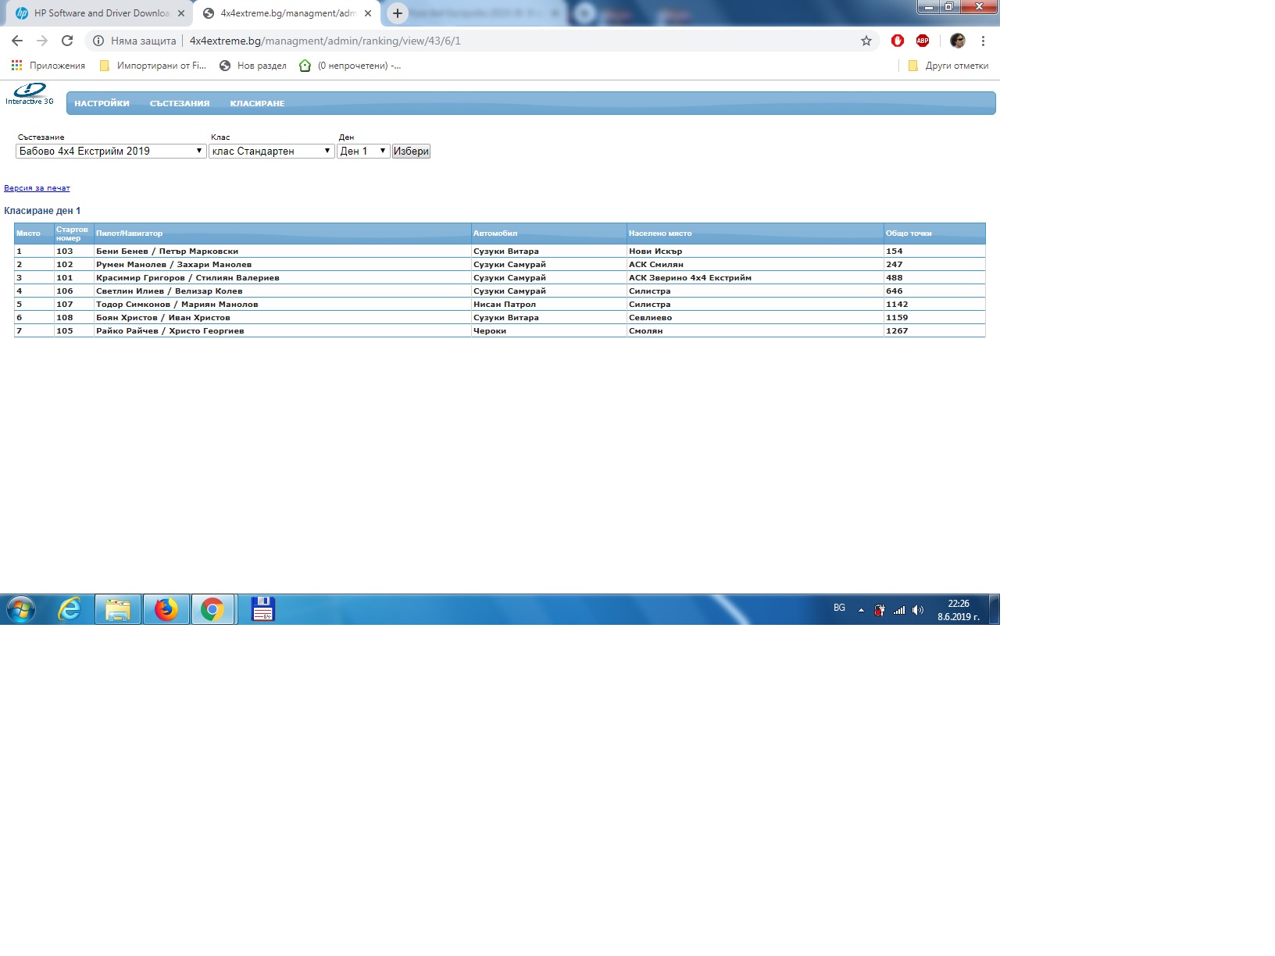Open the network signal tray icon
The width and height of the screenshot is (1275, 956).
point(899,610)
